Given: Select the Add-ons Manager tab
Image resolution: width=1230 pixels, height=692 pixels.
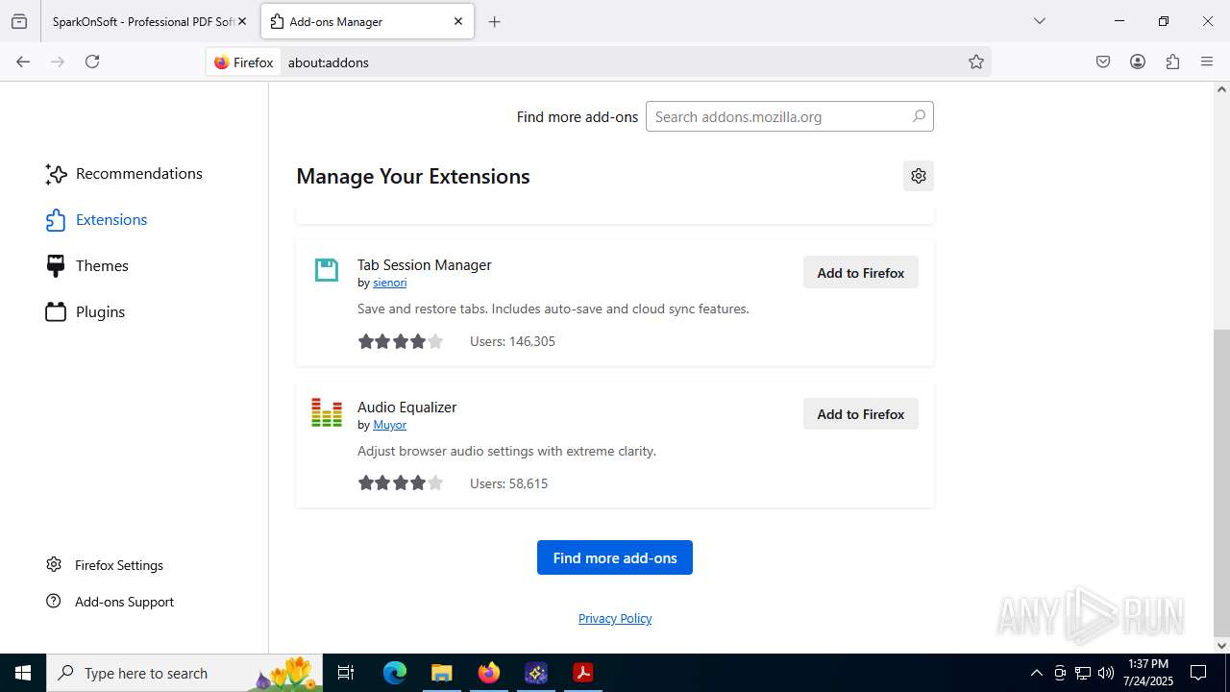Looking at the screenshot, I should [367, 21].
